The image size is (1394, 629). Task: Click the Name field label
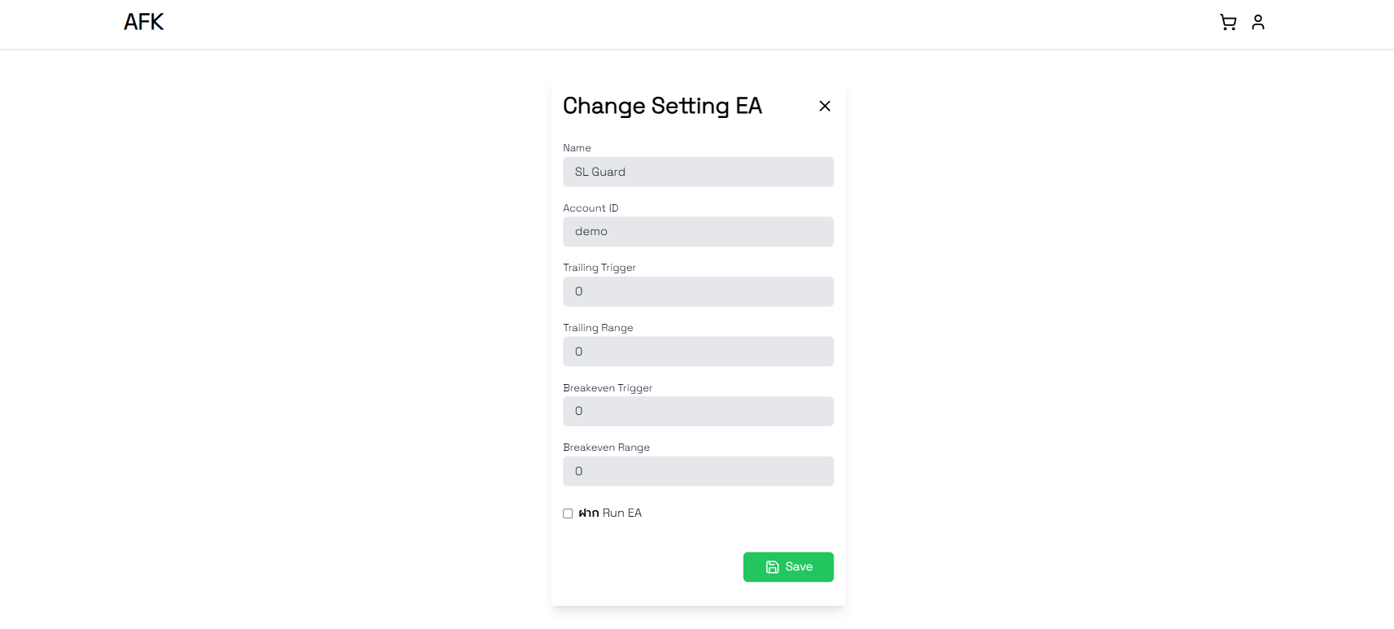(577, 148)
